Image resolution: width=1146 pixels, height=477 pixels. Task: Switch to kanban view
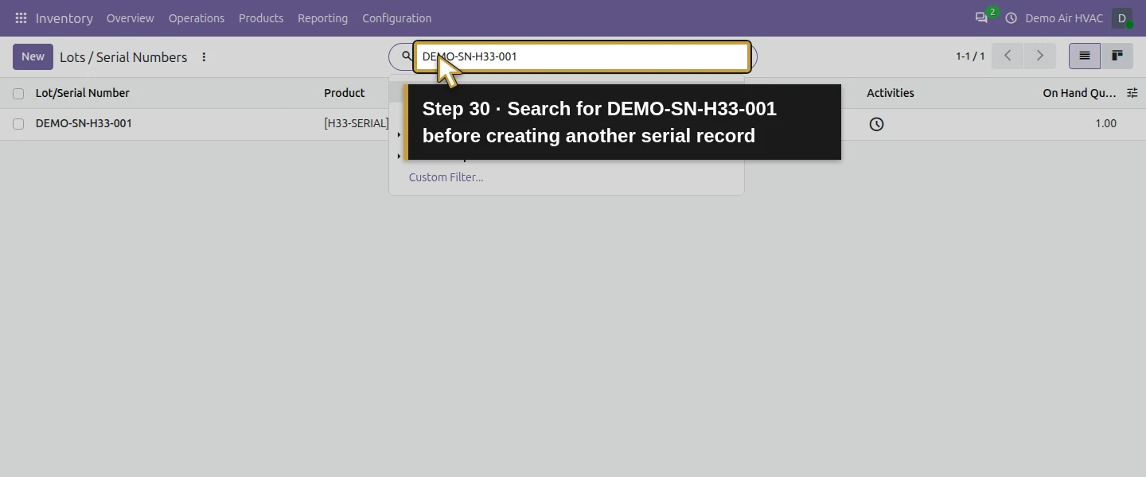coord(1117,56)
